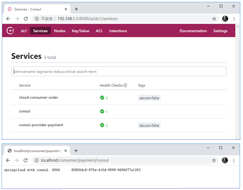243x190 pixels.
Task: Click the green check for consul-provider-payment
Action: click(x=102, y=125)
